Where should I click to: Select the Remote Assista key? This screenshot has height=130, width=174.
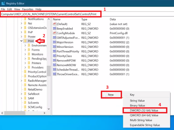click(37, 85)
